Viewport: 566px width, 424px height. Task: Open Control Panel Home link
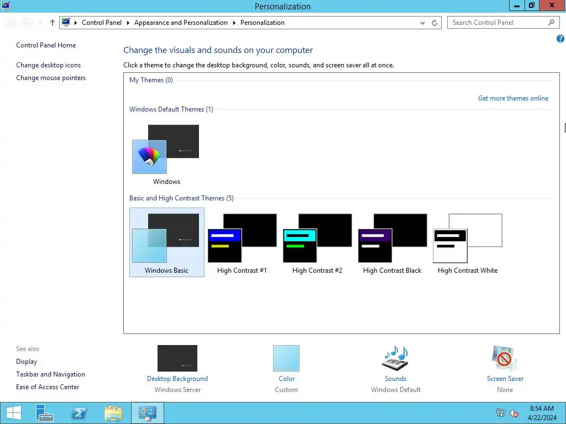[x=46, y=45]
